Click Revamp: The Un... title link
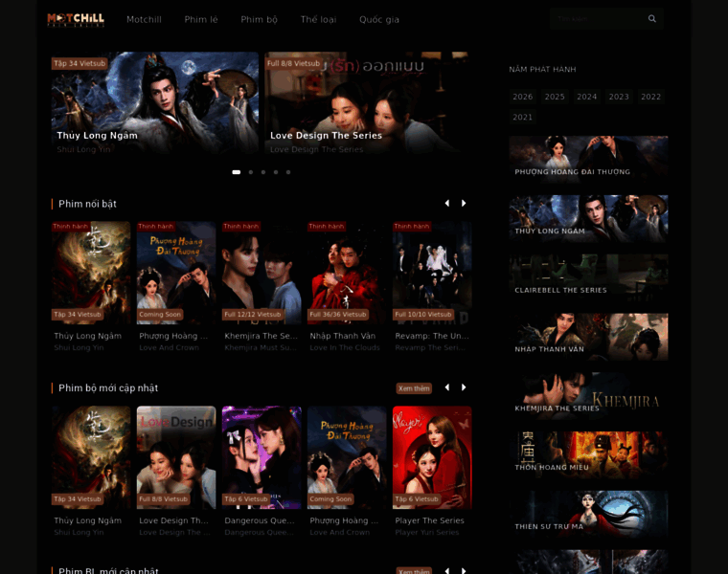The height and width of the screenshot is (574, 728). [432, 336]
